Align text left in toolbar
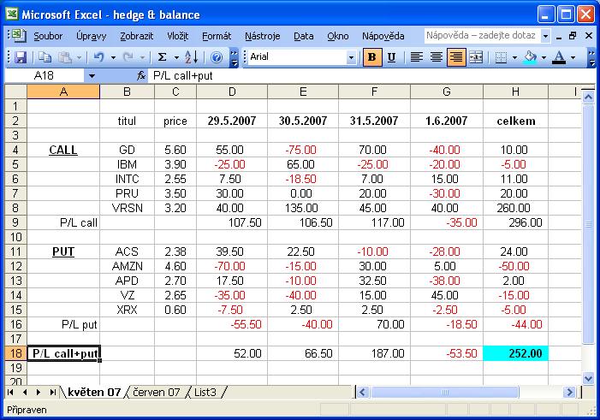 click(416, 57)
